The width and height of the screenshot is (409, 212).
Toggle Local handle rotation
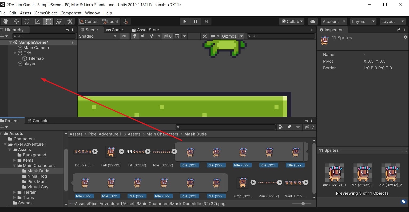110,21
